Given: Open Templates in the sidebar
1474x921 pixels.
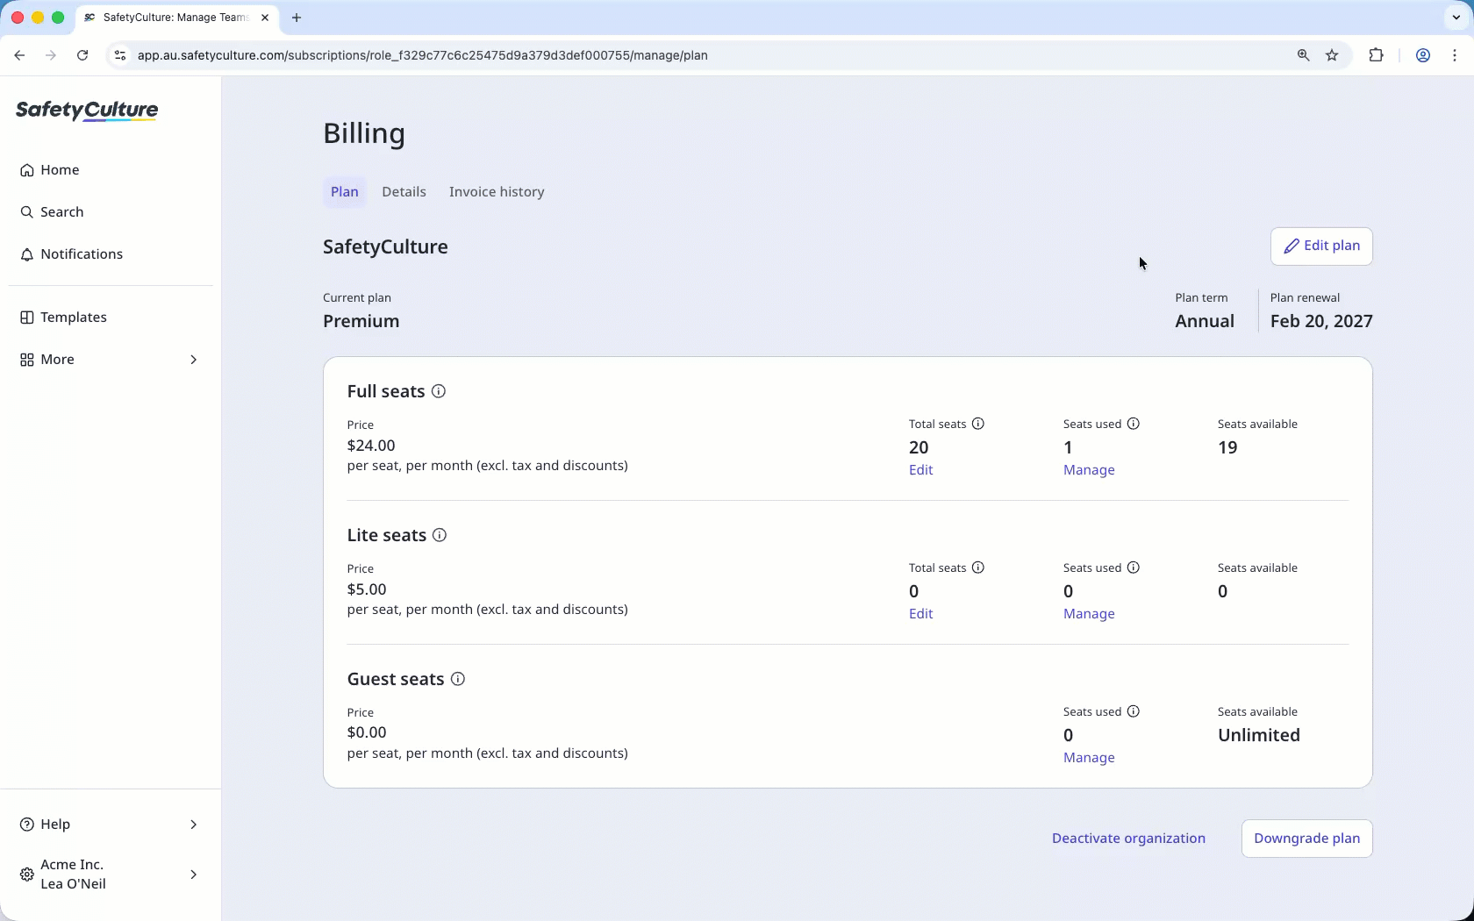Looking at the screenshot, I should click(x=111, y=318).
